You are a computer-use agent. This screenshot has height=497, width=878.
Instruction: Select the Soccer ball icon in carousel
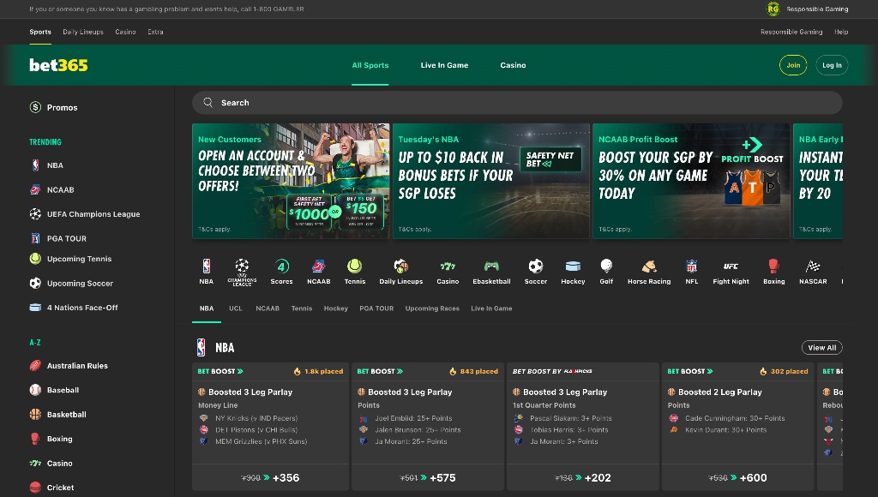(x=536, y=266)
